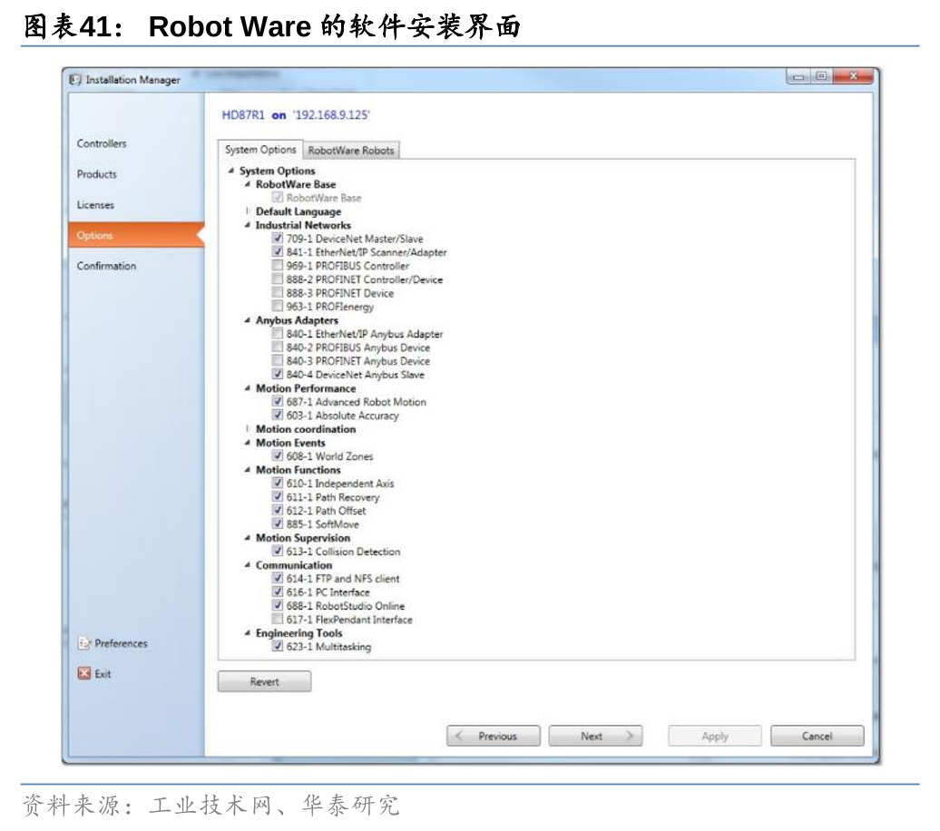Screen dimensions: 940x831
Task: Toggle 885-1 SoftMove checkbox
Action: (277, 523)
